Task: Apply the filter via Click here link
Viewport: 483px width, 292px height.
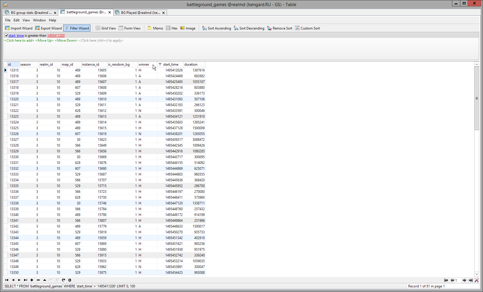Action: pyautogui.click(x=101, y=40)
